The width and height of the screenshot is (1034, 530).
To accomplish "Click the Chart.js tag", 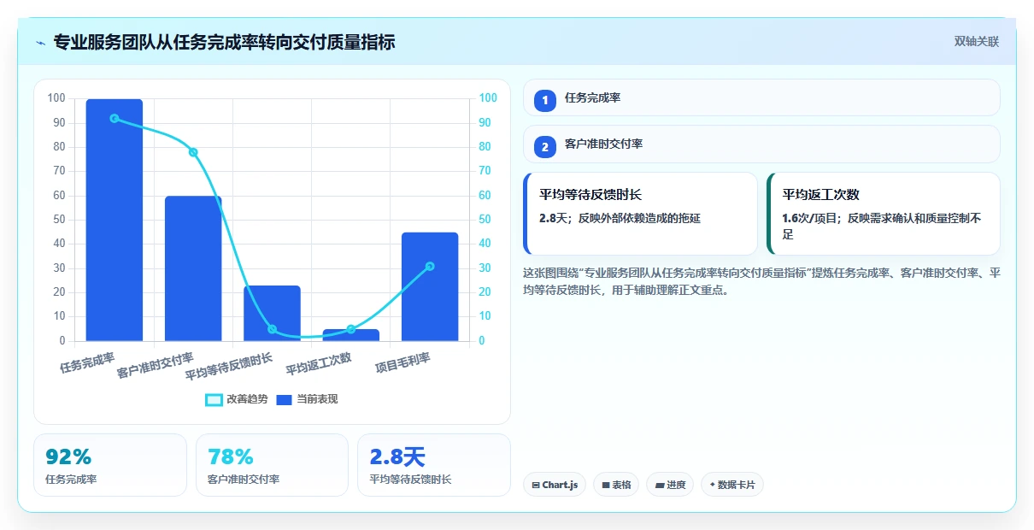I will [x=555, y=485].
